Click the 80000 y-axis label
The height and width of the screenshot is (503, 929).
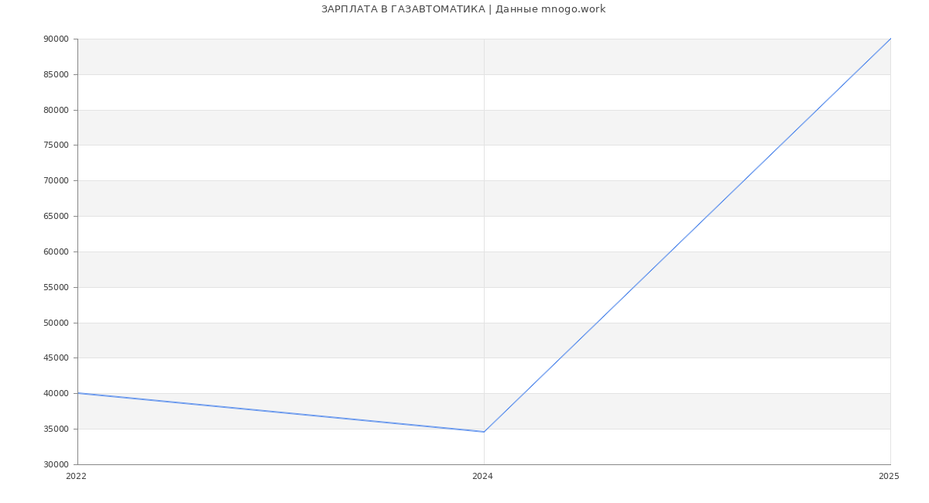pos(56,111)
